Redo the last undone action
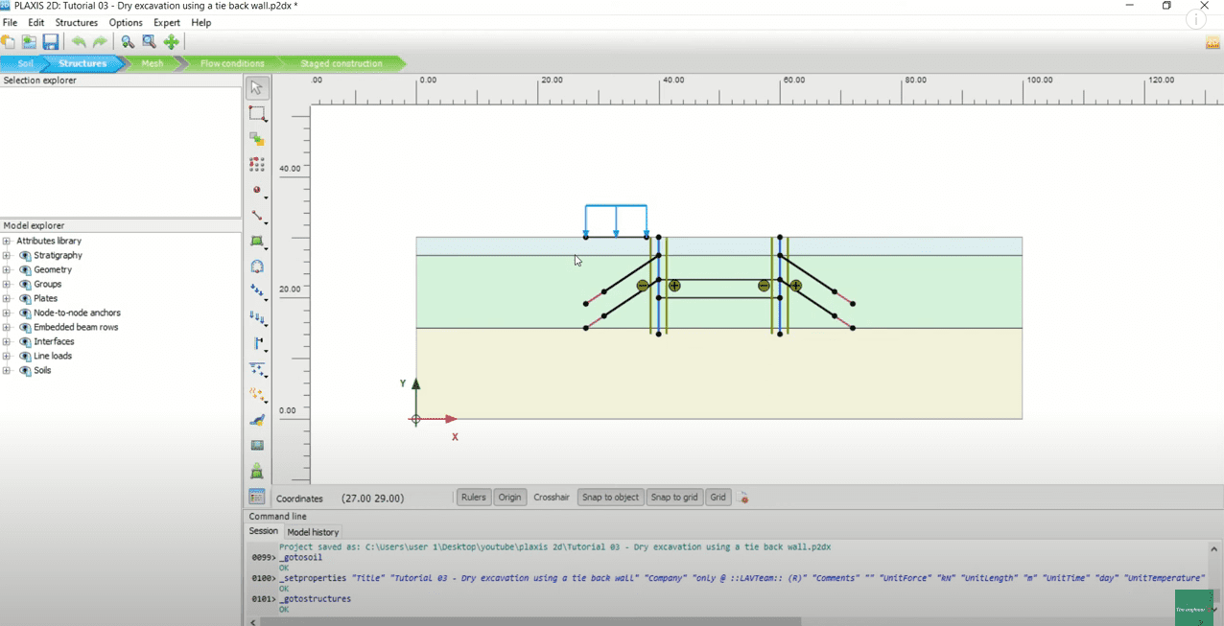The image size is (1224, 626). (x=99, y=41)
